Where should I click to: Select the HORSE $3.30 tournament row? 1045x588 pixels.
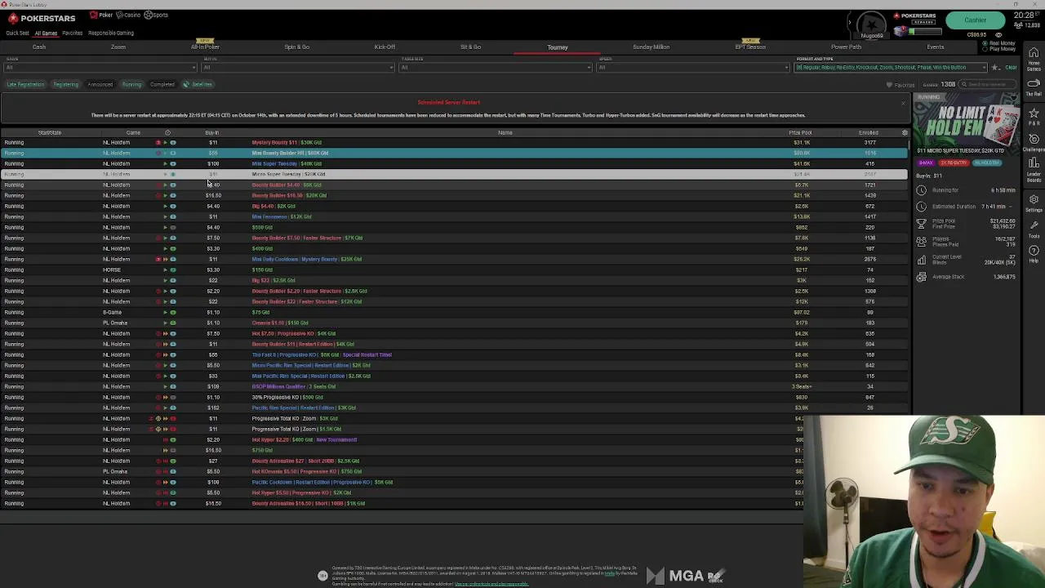(x=454, y=269)
